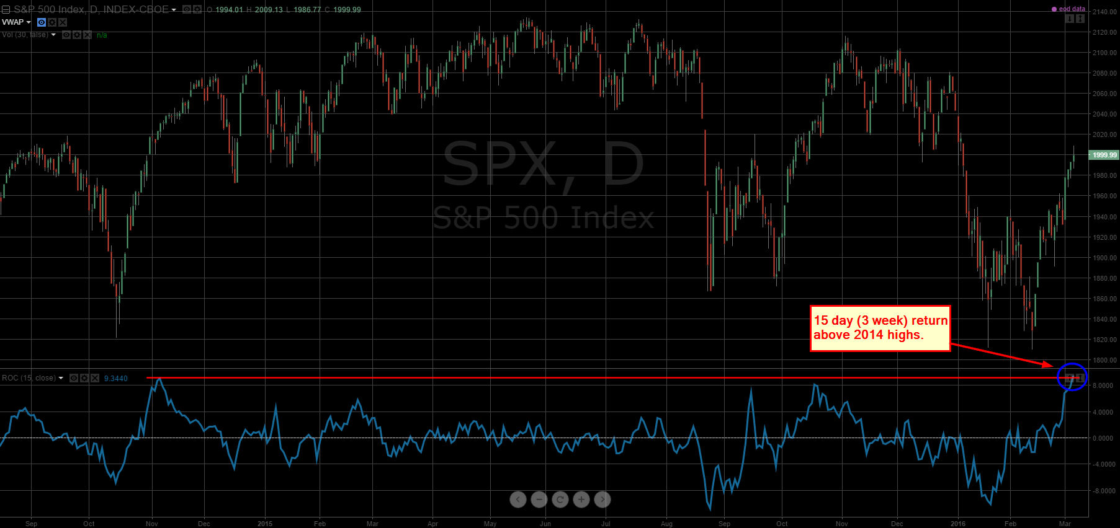The width and height of the screenshot is (1120, 528).
Task: Click the eod data status indicator
Action: coord(1068,9)
